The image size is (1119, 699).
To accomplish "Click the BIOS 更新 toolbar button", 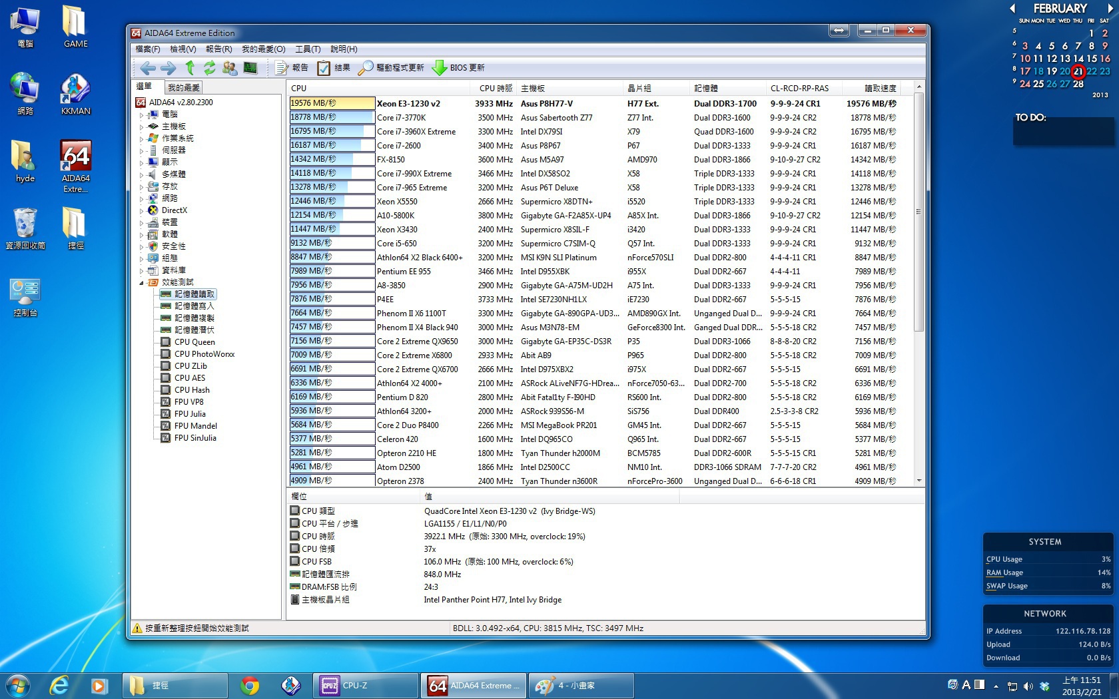I will [458, 68].
